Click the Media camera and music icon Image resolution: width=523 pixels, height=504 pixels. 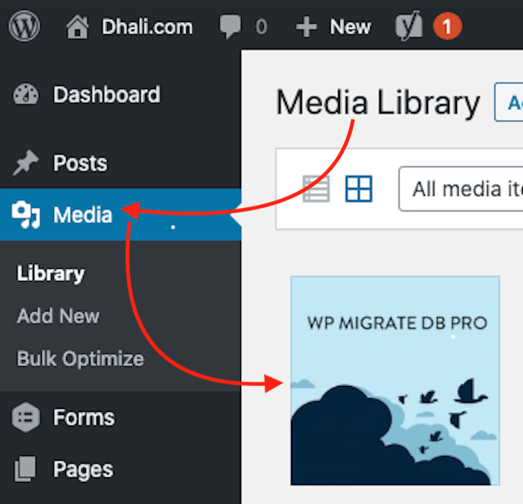pyautogui.click(x=26, y=215)
